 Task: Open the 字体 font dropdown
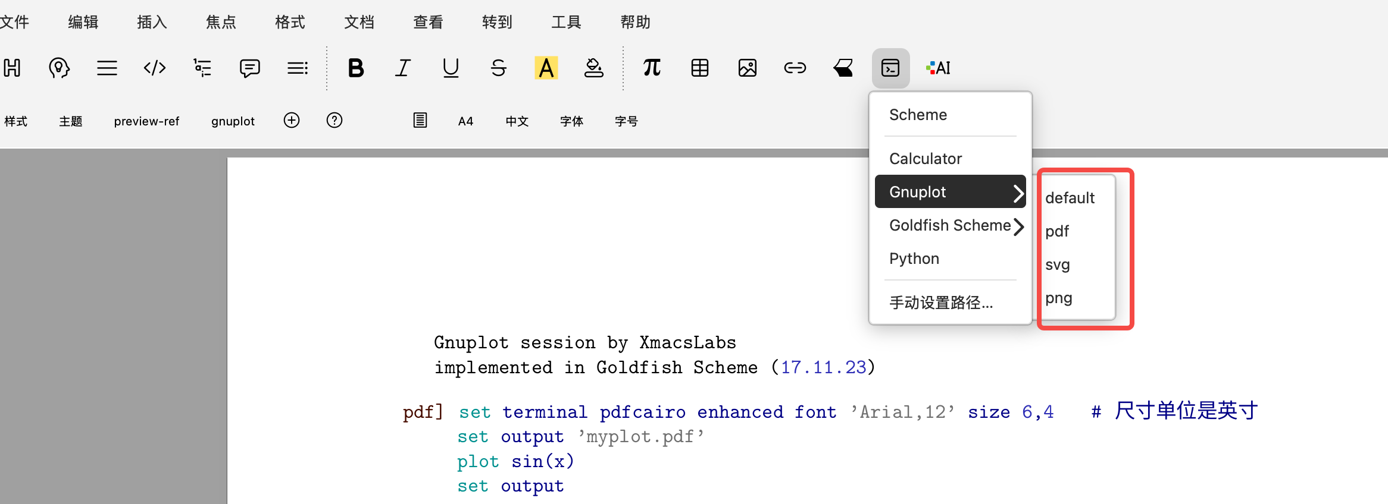(571, 121)
